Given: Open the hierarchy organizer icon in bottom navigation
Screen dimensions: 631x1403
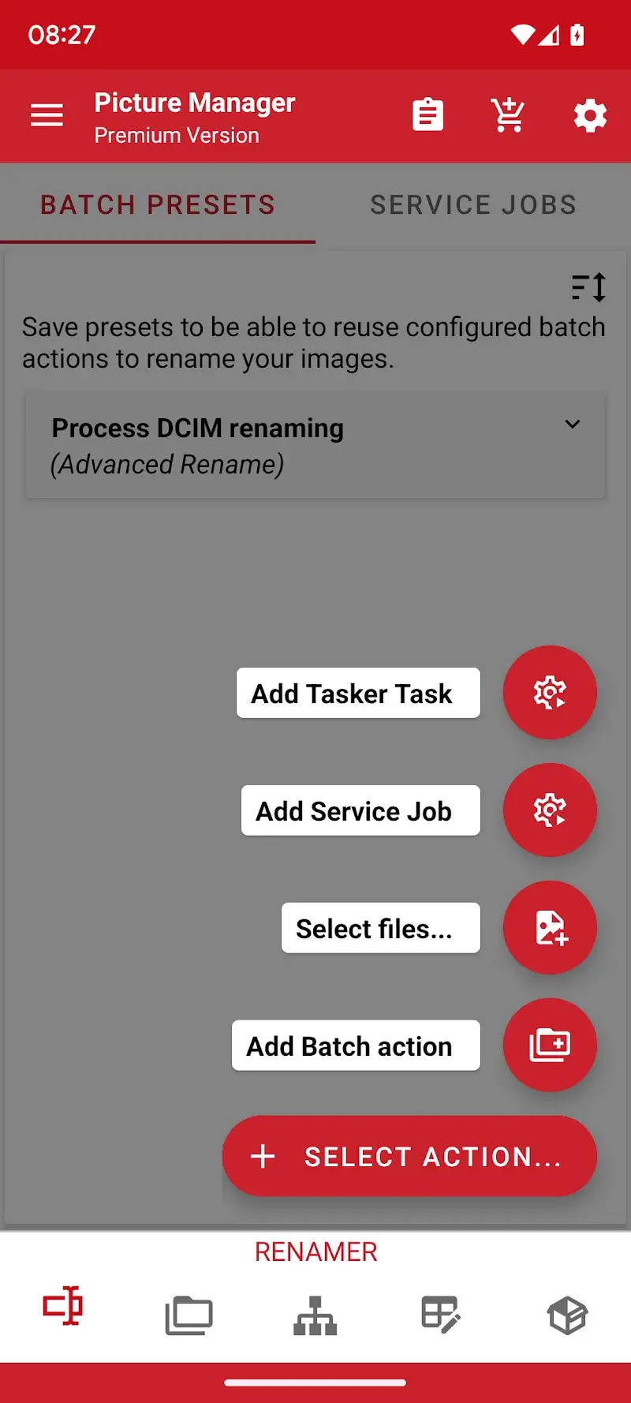Looking at the screenshot, I should [315, 1315].
